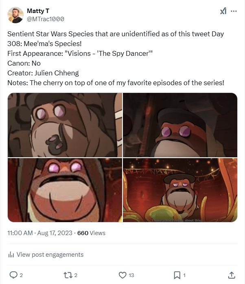245x284 pixels.
Task: Click the analytics bar chart icon
Action: (x=11, y=255)
